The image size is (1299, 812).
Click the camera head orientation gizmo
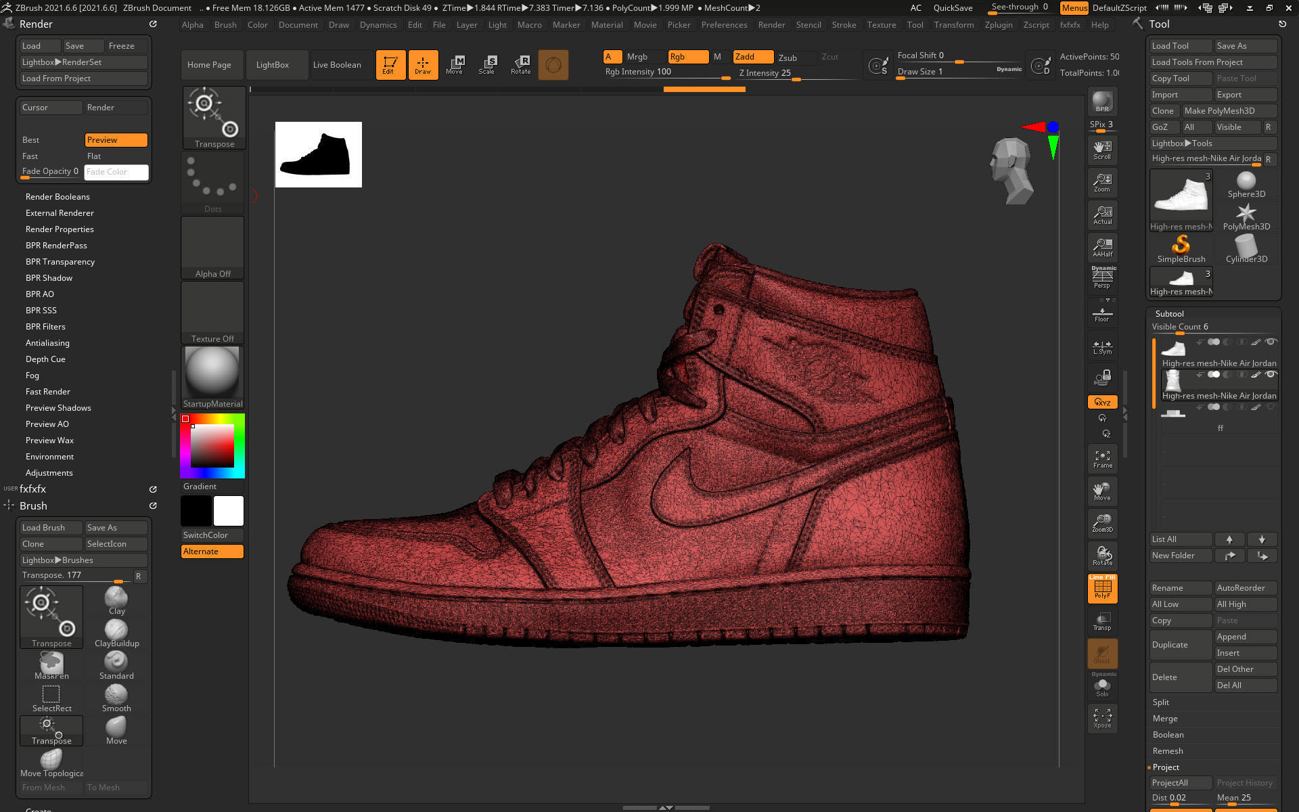tap(1012, 171)
